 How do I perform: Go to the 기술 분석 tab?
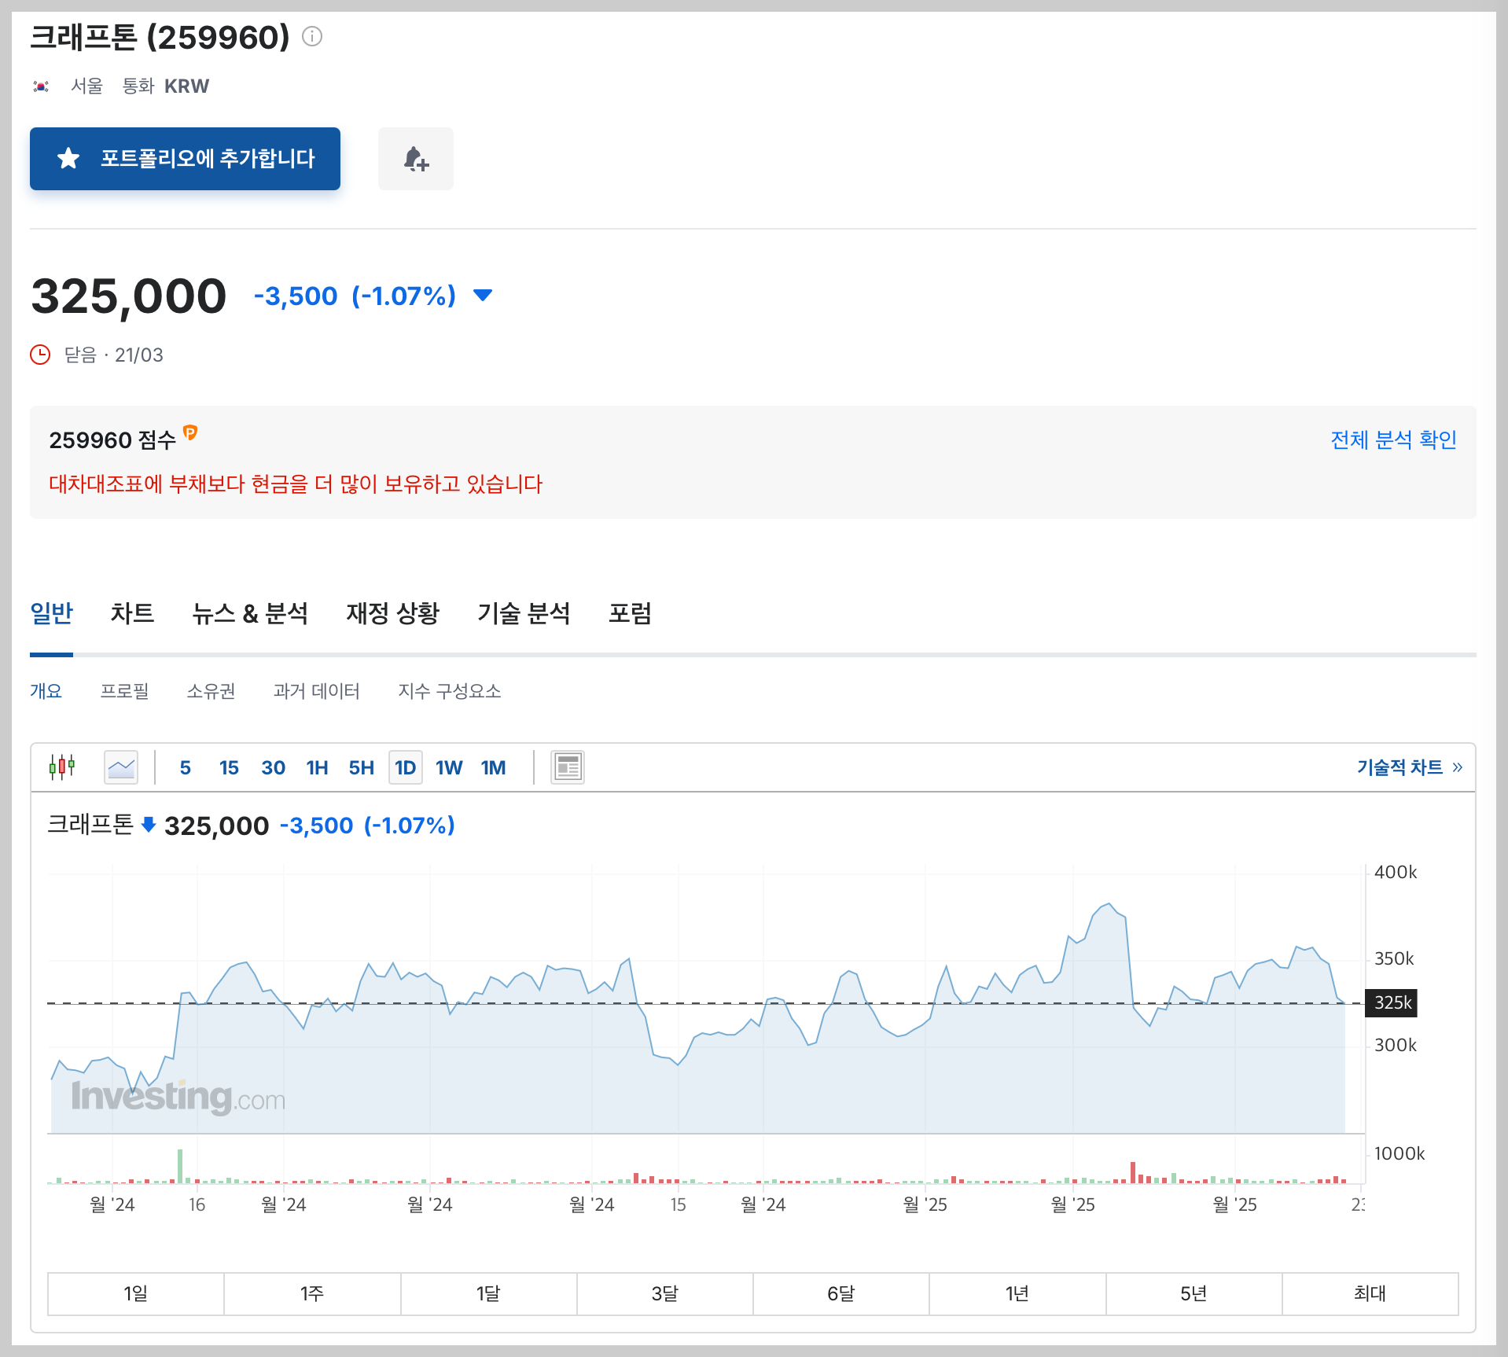524,613
